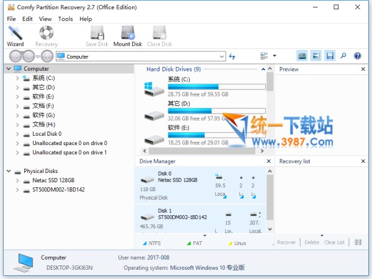The width and height of the screenshot is (372, 279).
Task: Open help with the question mark icon
Action: point(358,56)
